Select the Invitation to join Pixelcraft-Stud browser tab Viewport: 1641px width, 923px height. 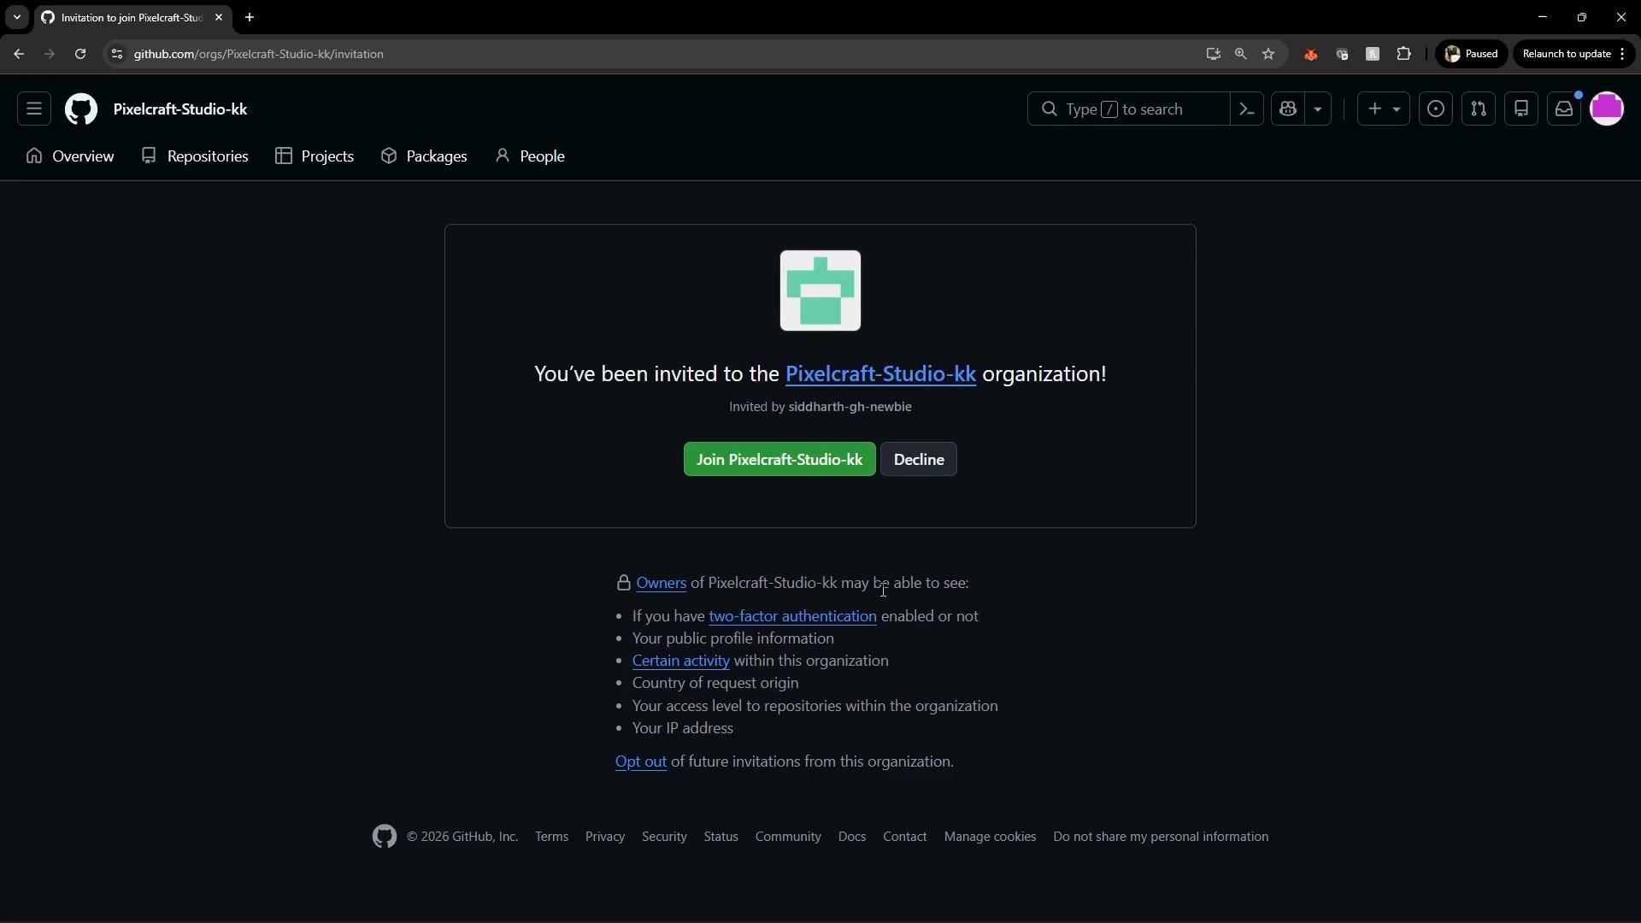tap(132, 17)
